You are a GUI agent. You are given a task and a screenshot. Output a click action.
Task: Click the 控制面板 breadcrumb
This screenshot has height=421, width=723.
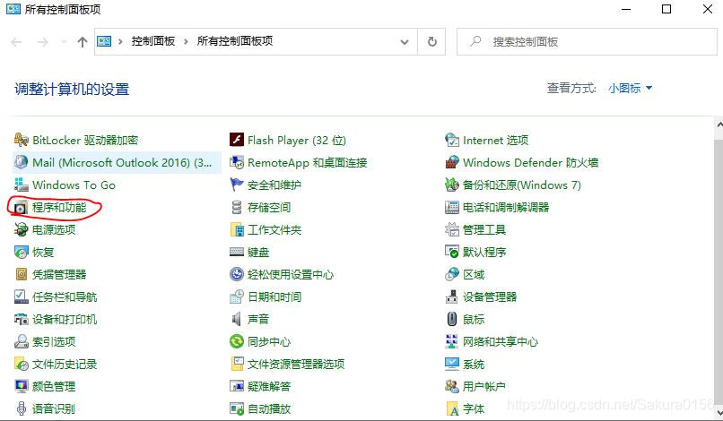coord(153,41)
